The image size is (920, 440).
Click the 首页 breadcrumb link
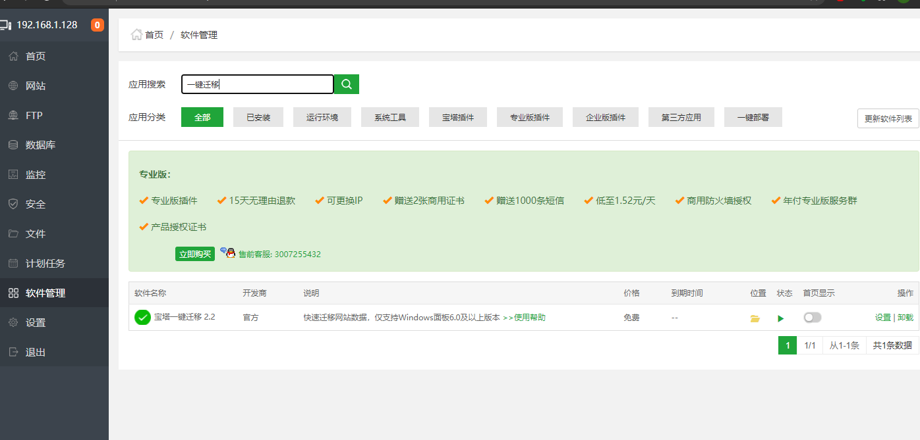(x=154, y=35)
